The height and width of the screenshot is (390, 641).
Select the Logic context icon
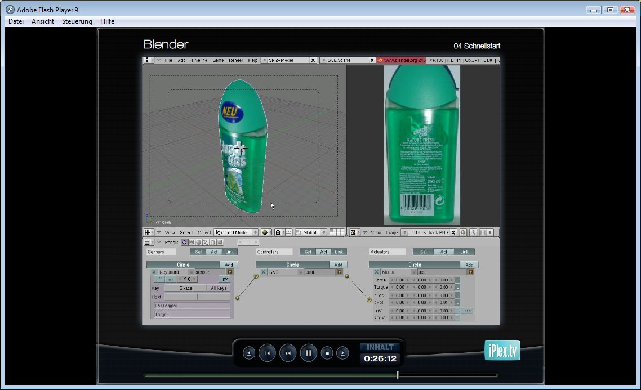184,242
